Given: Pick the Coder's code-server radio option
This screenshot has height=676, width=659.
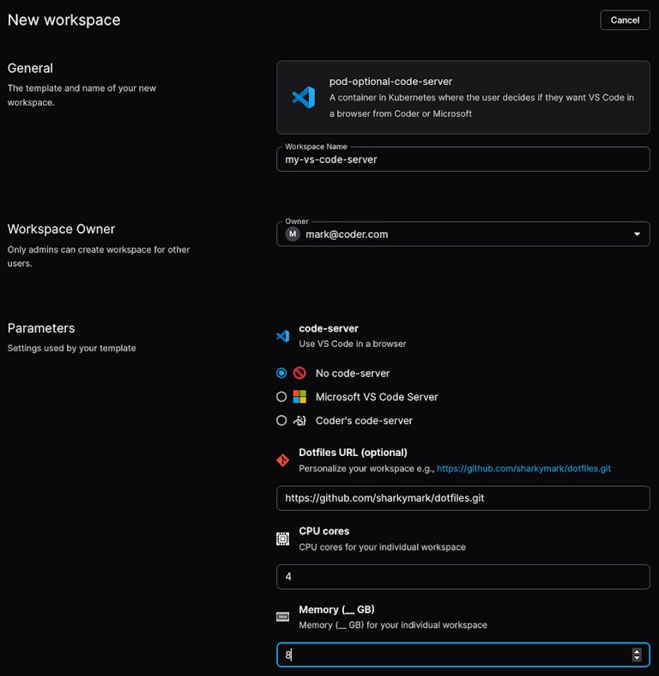Looking at the screenshot, I should tap(281, 421).
